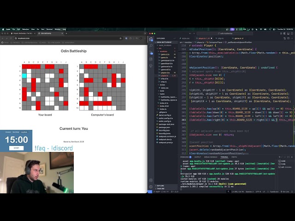The width and height of the screenshot is (295, 221).
Task: Open the Manage gear in VS Code activity bar
Action: click(151, 186)
